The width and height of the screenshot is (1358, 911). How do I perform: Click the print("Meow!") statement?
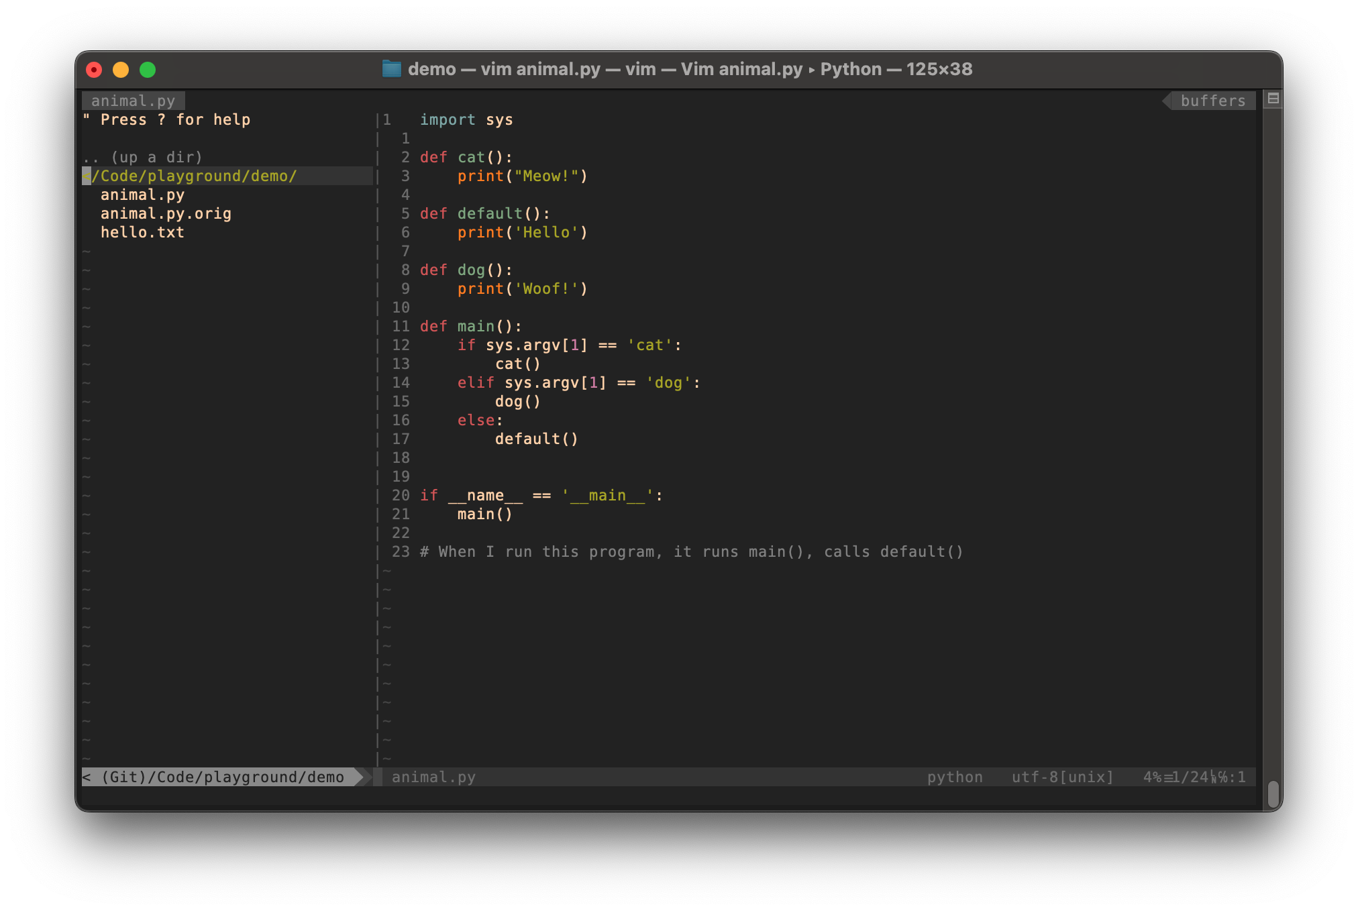(x=523, y=176)
